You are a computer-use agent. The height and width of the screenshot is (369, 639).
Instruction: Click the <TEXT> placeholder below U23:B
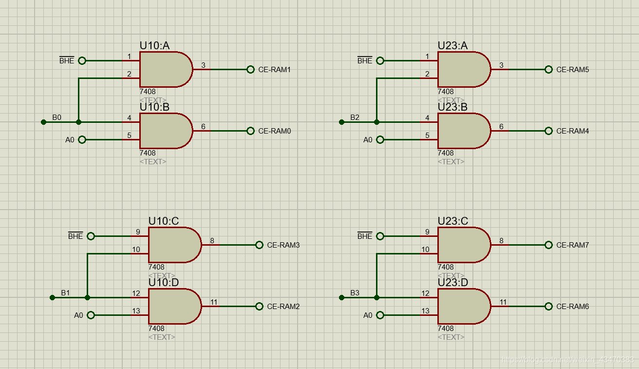451,161
